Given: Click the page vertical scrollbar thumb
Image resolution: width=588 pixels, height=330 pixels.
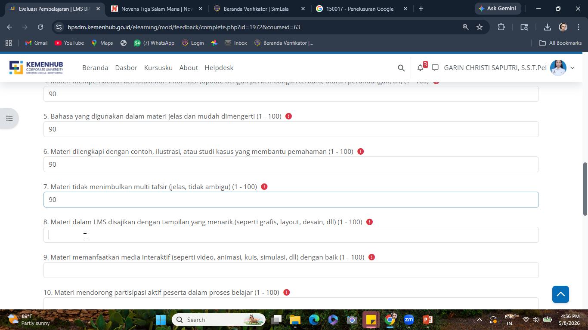Looking at the screenshot, I should [585, 189].
